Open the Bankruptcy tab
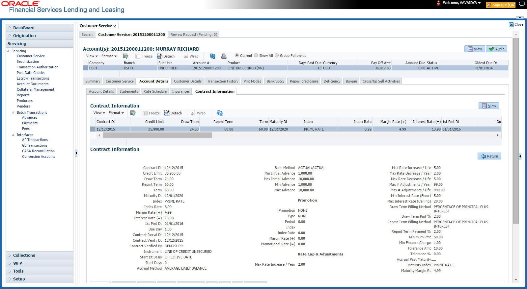 click(275, 81)
